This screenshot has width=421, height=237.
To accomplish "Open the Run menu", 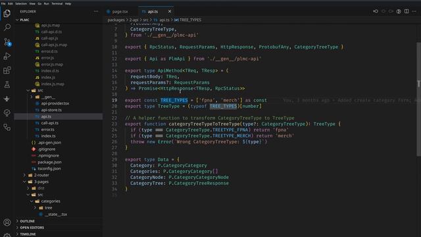I will tap(47, 3).
